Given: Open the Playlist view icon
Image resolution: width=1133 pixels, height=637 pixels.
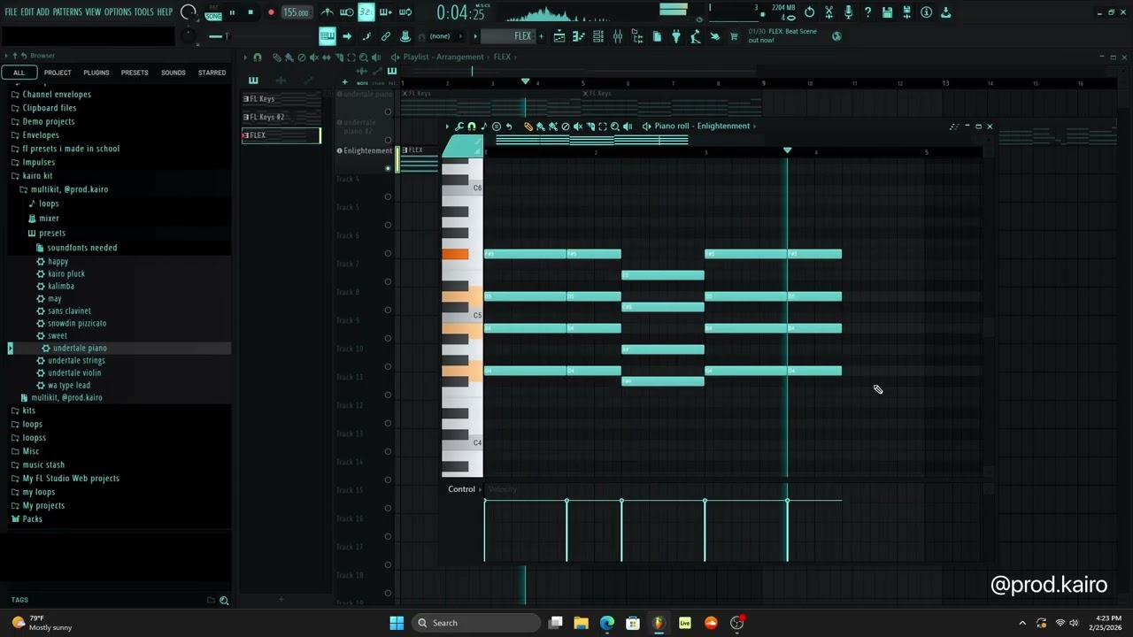Looking at the screenshot, I should coord(559,36).
